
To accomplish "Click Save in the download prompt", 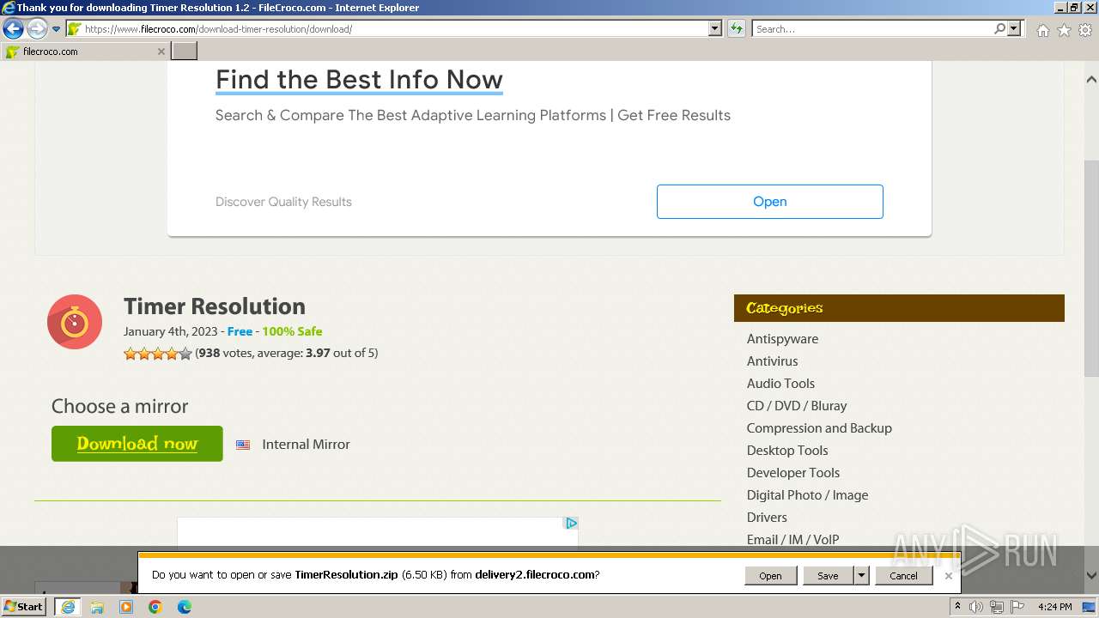I will (828, 576).
